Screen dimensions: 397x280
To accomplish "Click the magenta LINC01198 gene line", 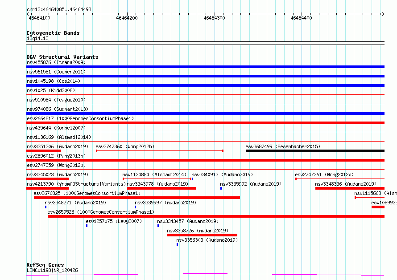I will pos(205,274).
